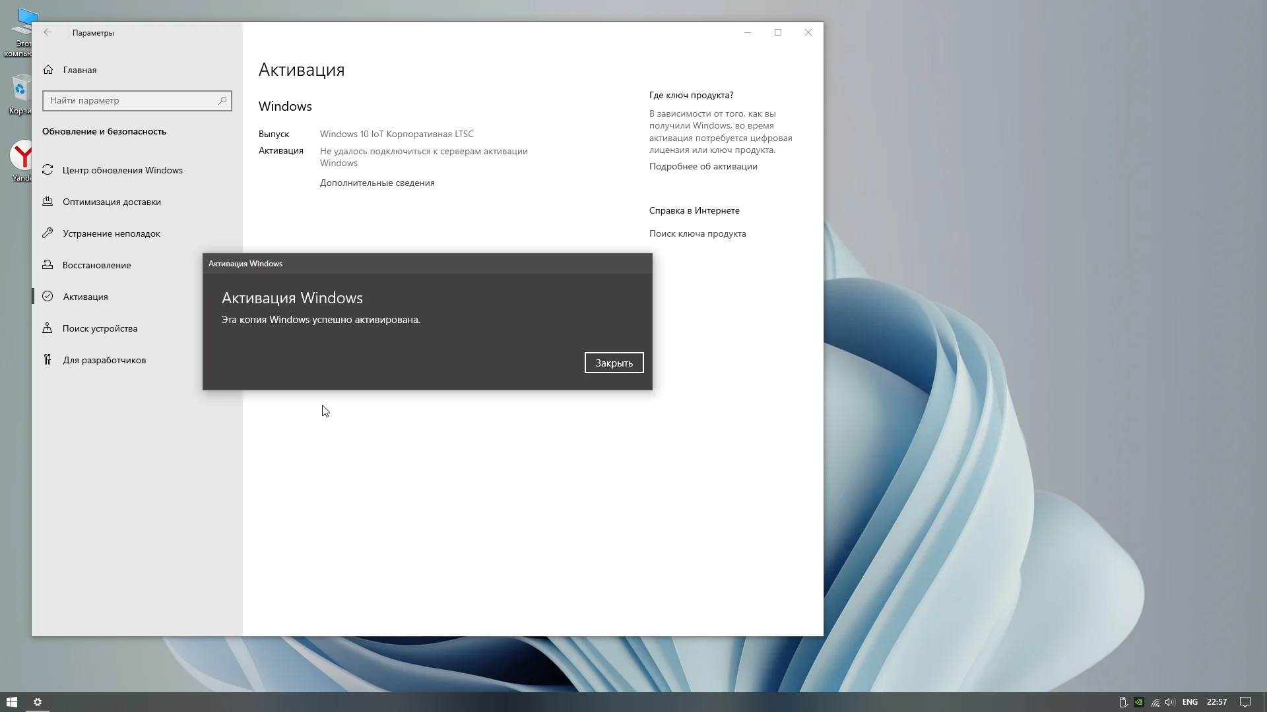Click the Settings gear on taskbar
1267x712 pixels.
tap(38, 702)
